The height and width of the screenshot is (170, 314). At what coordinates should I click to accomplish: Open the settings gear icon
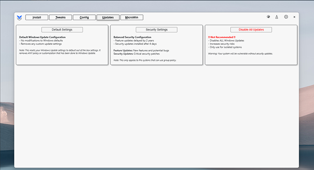(x=286, y=17)
